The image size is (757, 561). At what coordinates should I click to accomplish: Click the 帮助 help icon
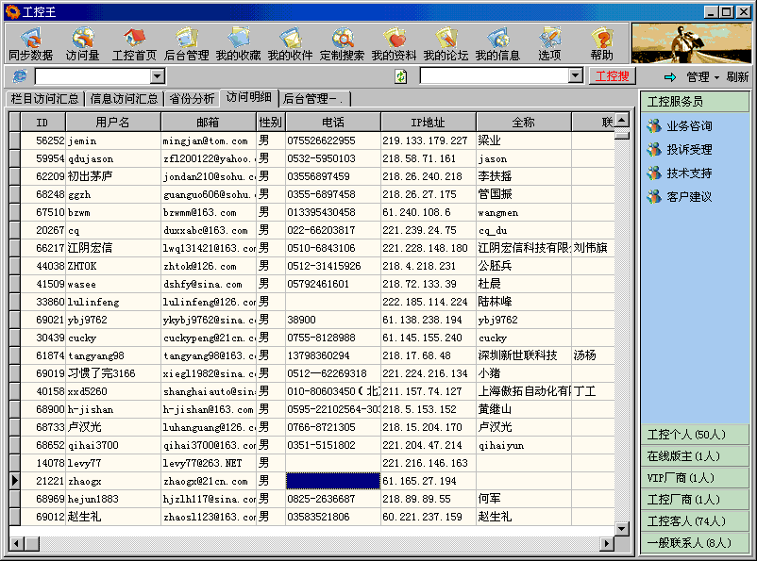tap(601, 43)
